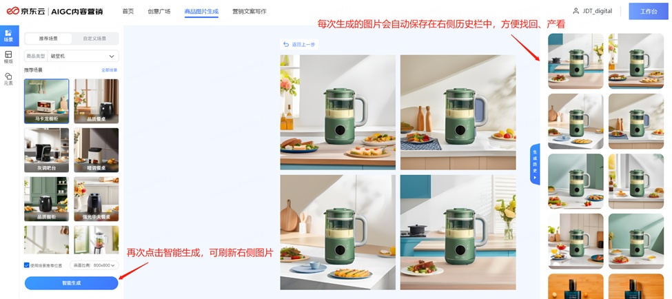Screen dimensions: 672x299
Task: Click the 返回上一步 back arrow icon
Action: [286, 44]
